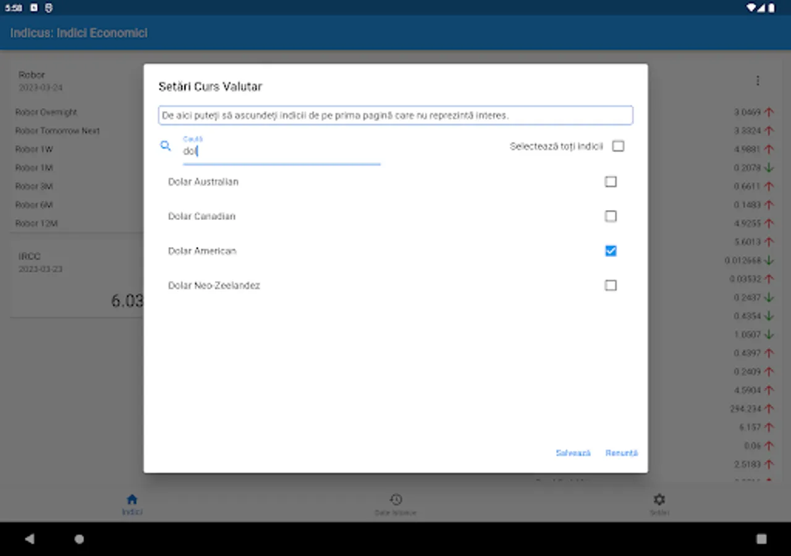Click the Robor 3M row
This screenshot has height=556, width=791.
(34, 187)
